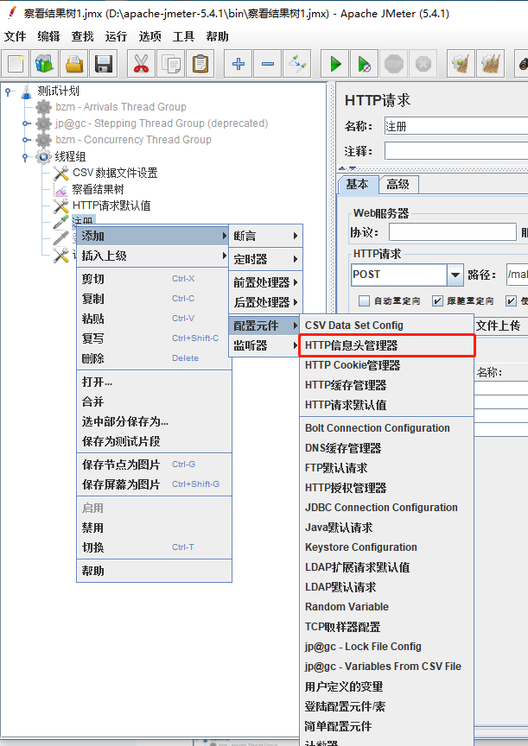
Task: Switch to the 文件上传 tab
Action: tap(499, 326)
